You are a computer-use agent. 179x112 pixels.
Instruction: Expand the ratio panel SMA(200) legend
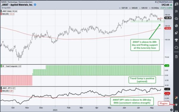coord(7,91)
